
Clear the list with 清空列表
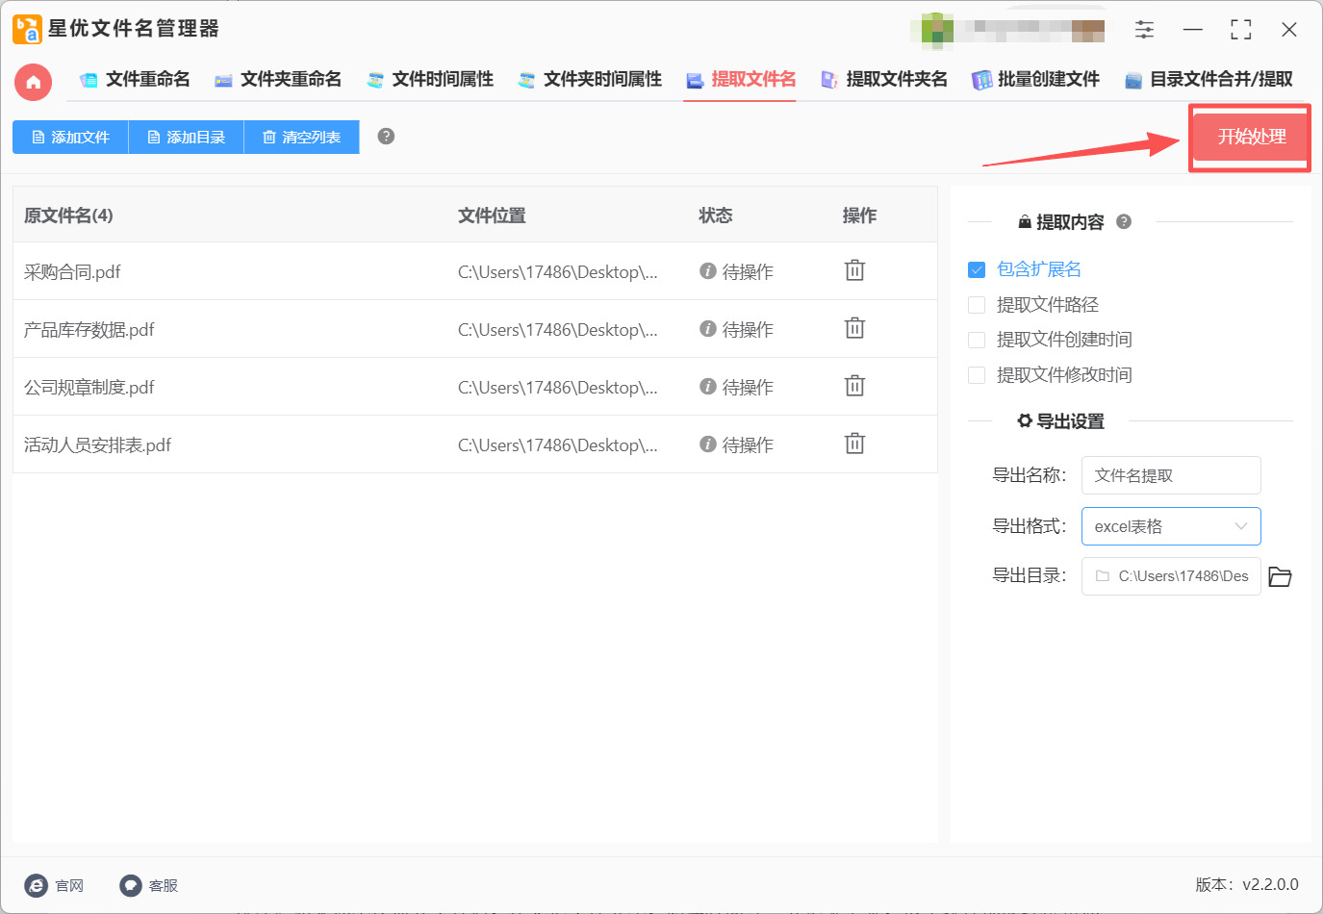pos(301,137)
